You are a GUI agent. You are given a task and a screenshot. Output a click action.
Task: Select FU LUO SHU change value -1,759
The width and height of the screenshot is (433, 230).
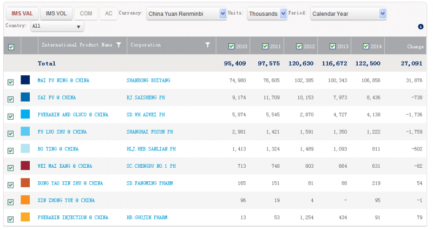click(x=414, y=132)
